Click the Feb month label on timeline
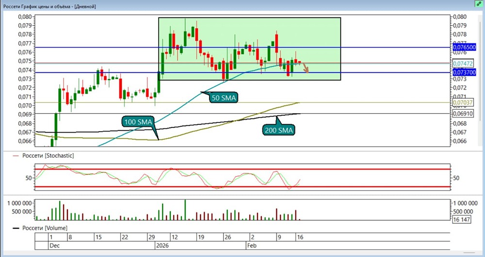The height and width of the screenshot is (257, 485). tap(252, 246)
